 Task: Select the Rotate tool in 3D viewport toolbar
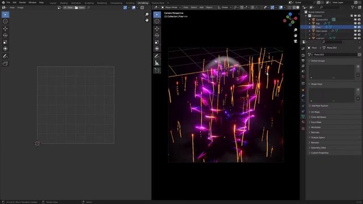[x=157, y=35]
